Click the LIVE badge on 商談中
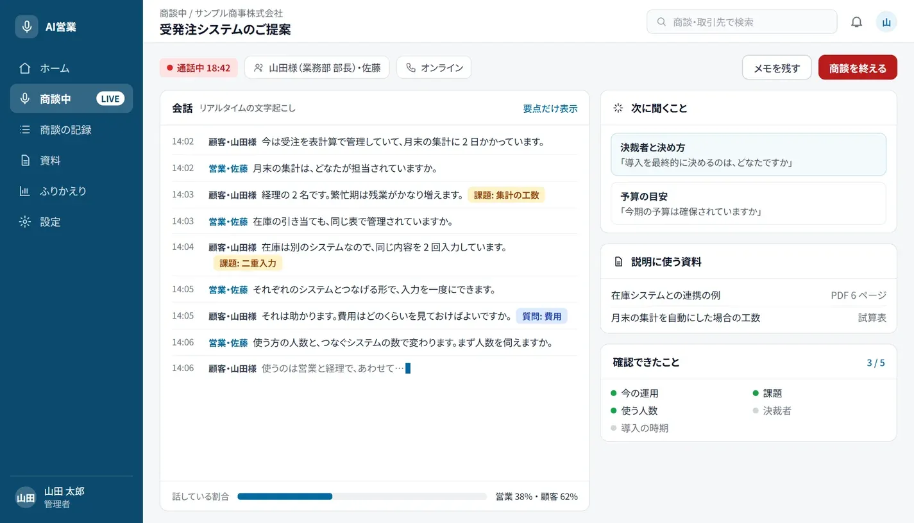914x523 pixels. (110, 99)
